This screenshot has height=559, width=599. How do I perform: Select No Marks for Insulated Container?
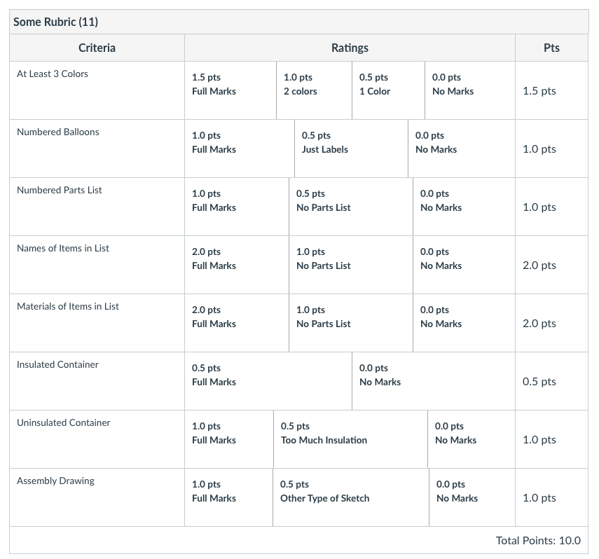tap(434, 381)
